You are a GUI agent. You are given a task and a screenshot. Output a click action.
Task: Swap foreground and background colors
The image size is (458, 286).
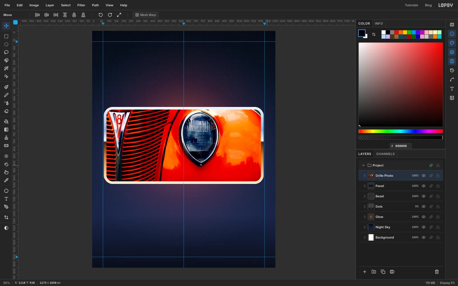[x=374, y=34]
